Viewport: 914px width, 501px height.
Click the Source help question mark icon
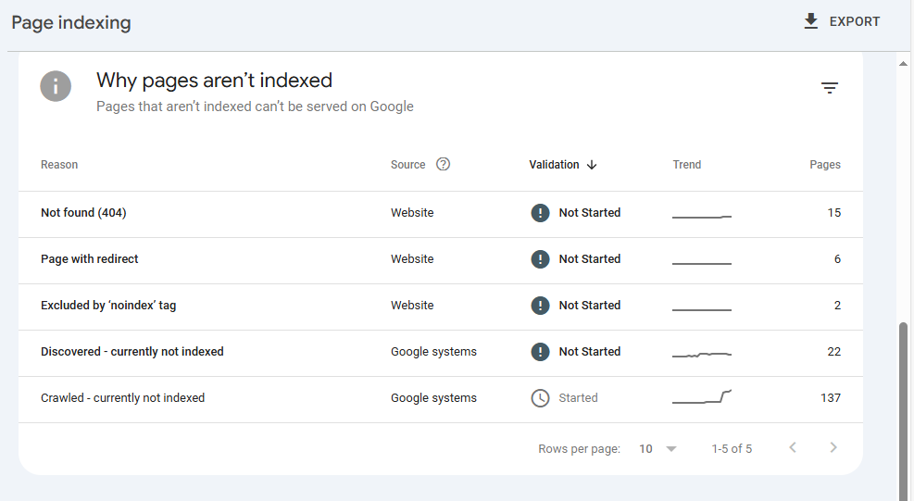tap(443, 165)
